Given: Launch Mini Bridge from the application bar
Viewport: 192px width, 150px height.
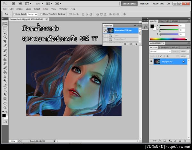Looking at the screenshot, I should pos(20,4).
